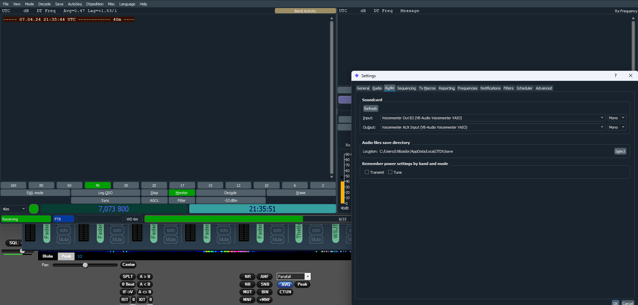This screenshot has width=638, height=305.
Task: Open the Frequencies settings tab
Action: click(467, 88)
